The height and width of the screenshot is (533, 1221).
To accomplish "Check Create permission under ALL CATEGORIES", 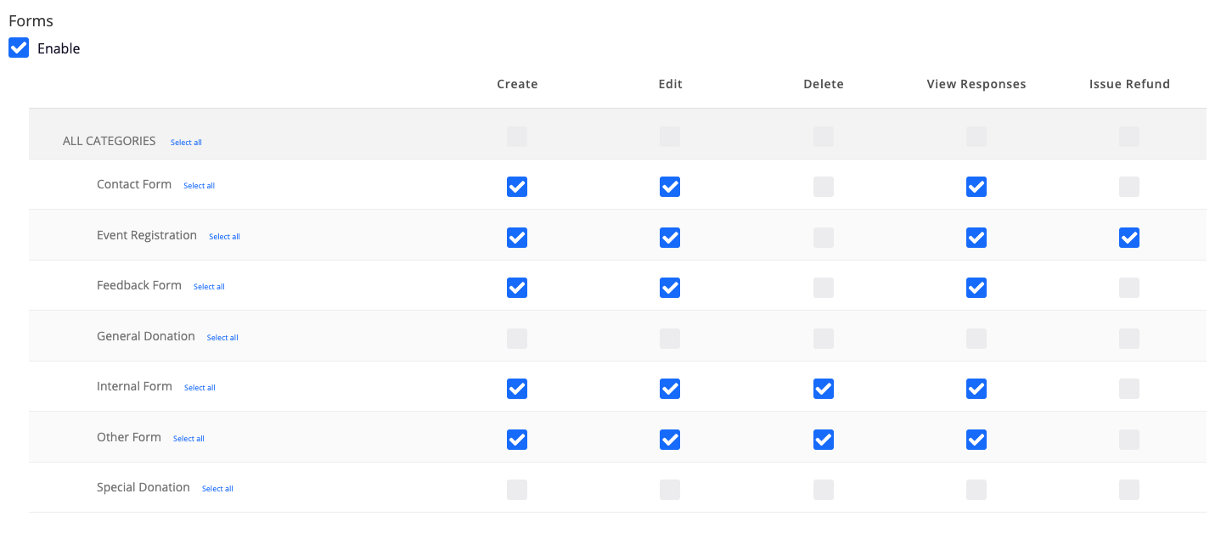I will (517, 136).
